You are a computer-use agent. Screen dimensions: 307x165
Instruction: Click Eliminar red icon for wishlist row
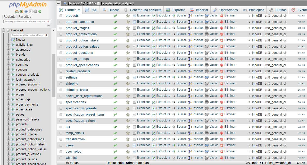tap(222, 158)
